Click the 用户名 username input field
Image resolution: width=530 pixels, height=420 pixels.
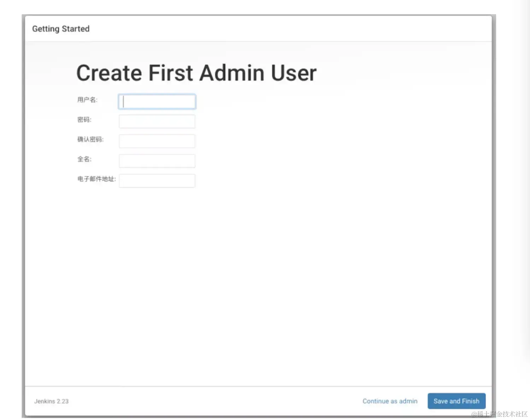click(157, 102)
